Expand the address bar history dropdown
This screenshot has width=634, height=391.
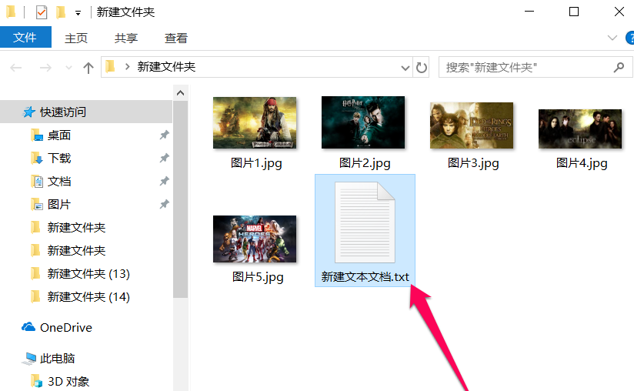point(406,68)
